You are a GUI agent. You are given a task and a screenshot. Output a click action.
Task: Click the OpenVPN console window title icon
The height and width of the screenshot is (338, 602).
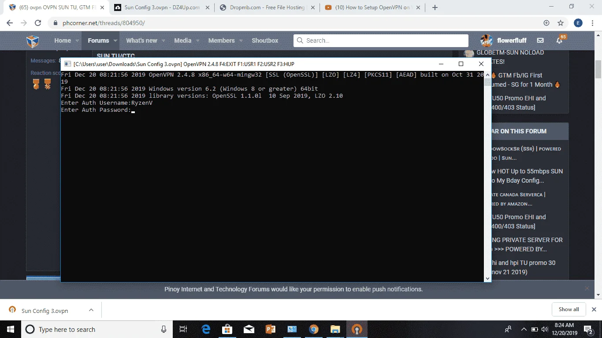point(68,64)
